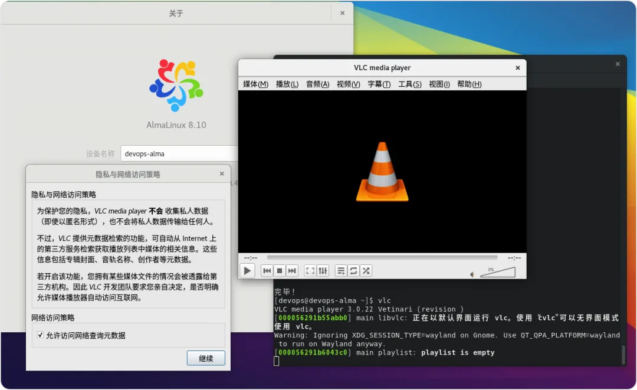Click the AlmaLinux 8.10 version text
This screenshot has width=637, height=390.
click(176, 124)
